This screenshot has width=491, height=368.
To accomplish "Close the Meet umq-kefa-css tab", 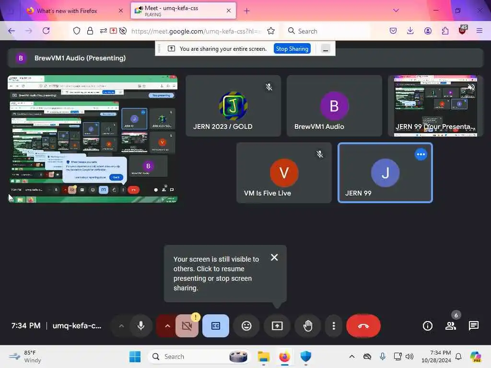I will tap(229, 11).
